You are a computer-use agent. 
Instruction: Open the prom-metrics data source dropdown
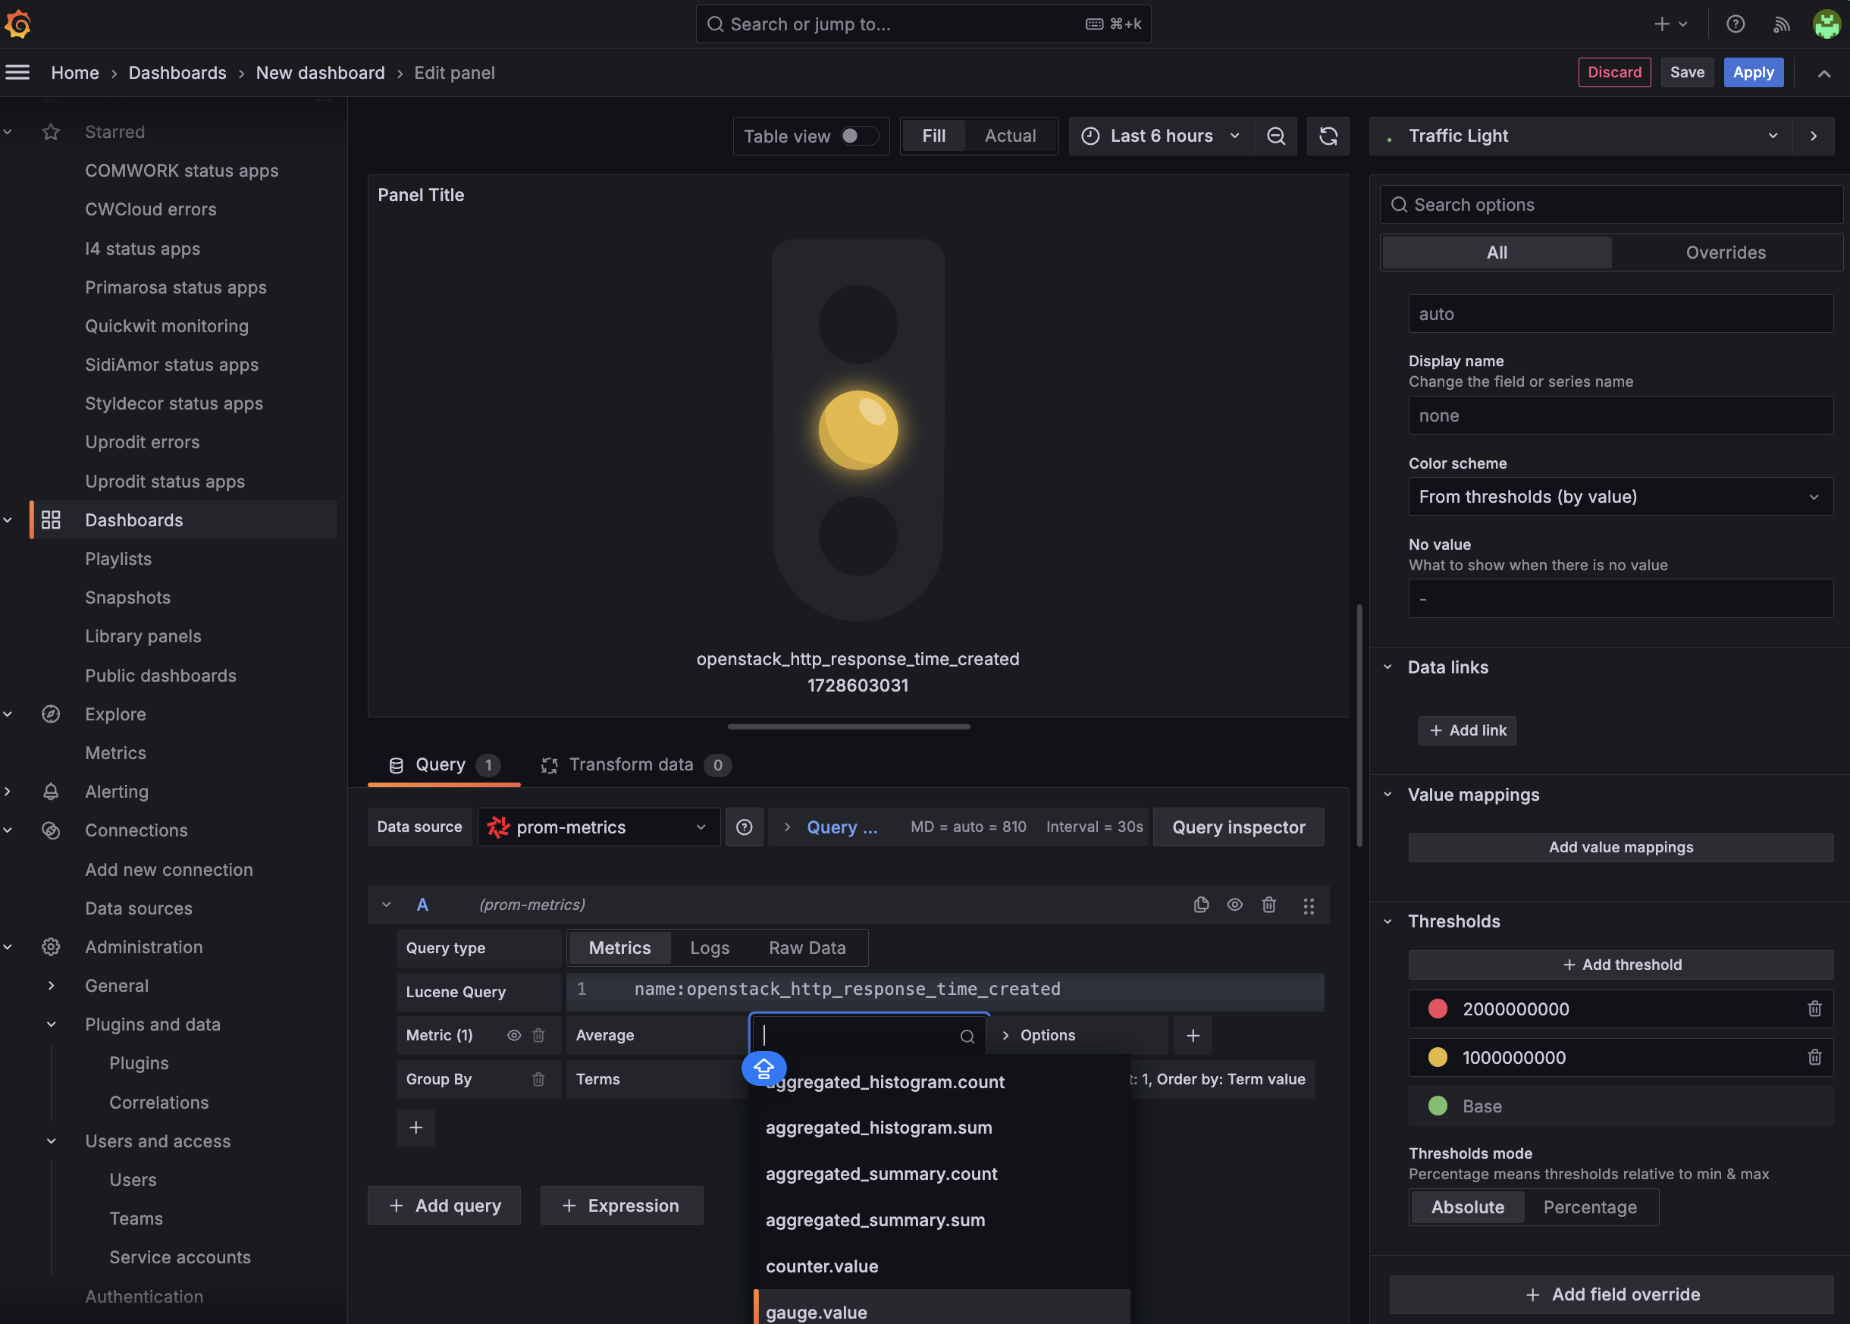599,827
